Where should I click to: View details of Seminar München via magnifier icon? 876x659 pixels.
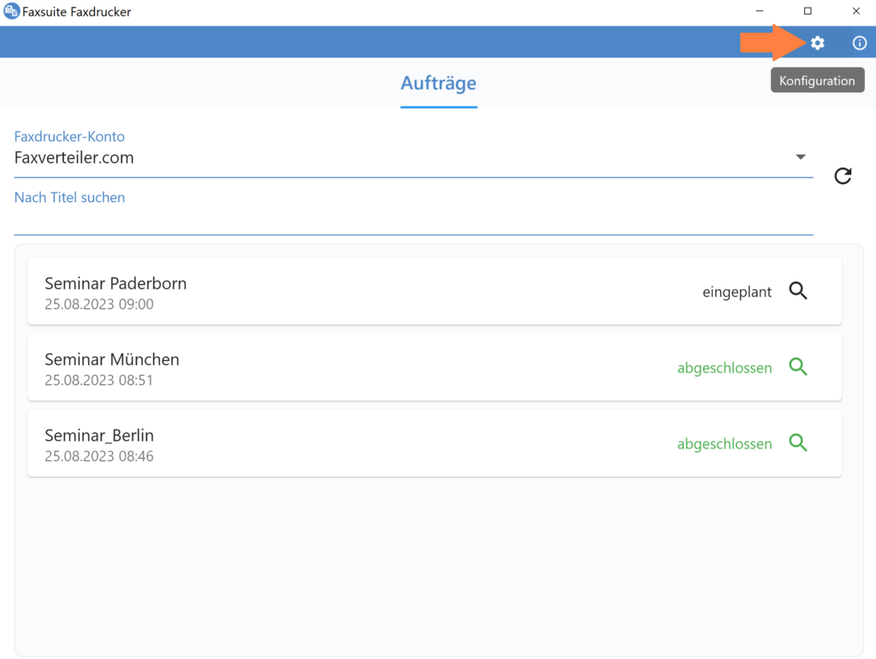(x=798, y=366)
